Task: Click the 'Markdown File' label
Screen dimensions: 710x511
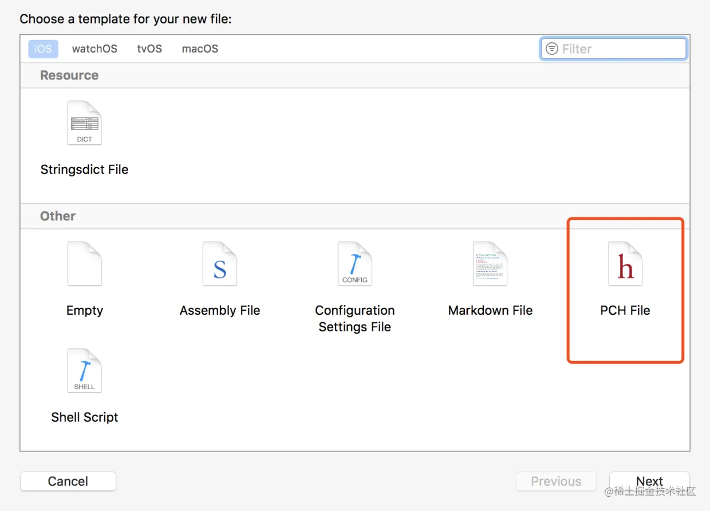Action: tap(490, 310)
